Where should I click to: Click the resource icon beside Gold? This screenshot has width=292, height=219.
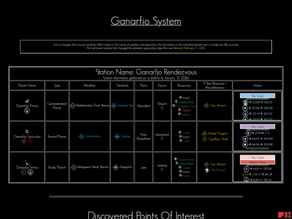(181, 141)
